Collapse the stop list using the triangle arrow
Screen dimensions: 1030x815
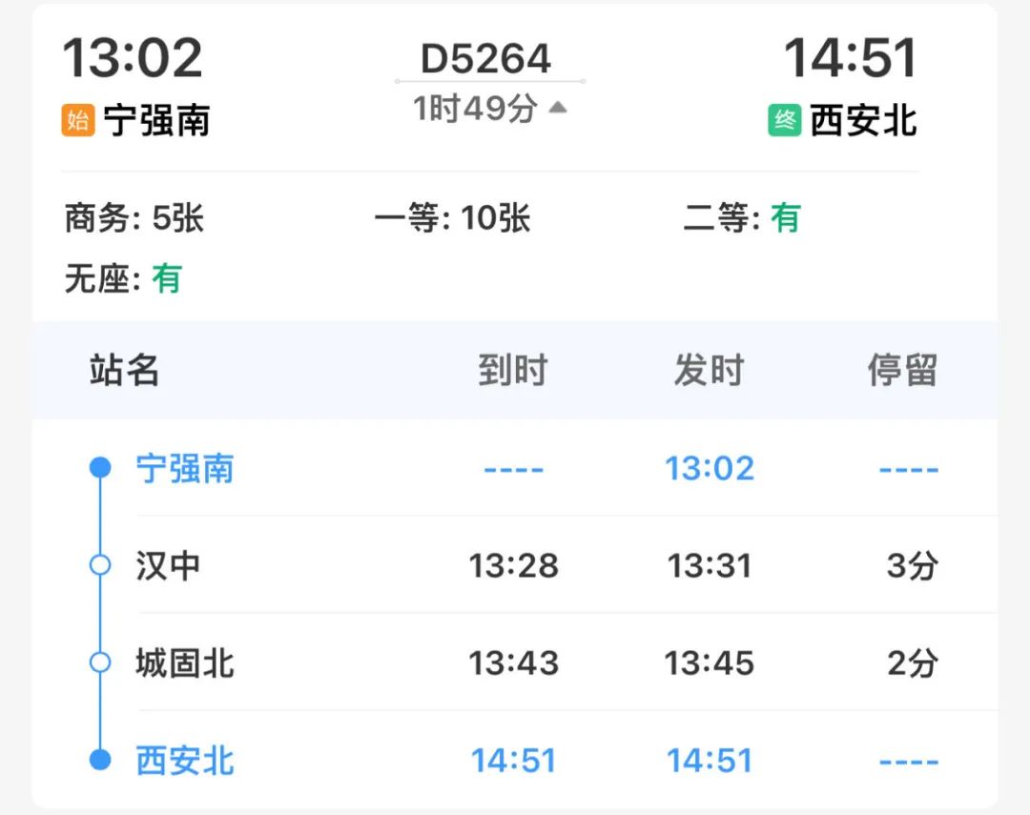[558, 107]
